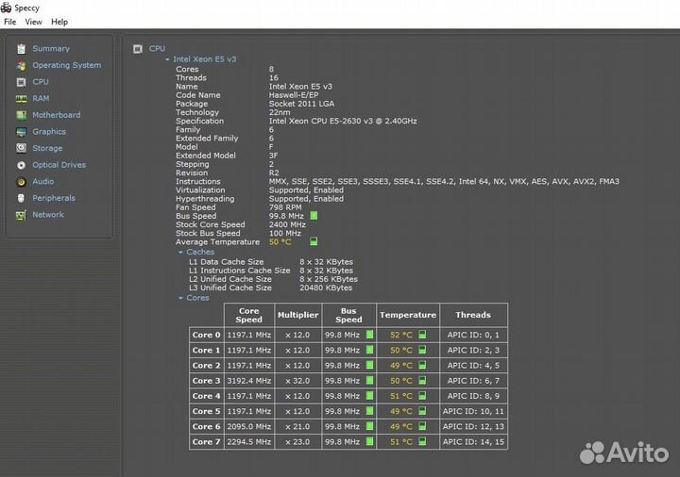Toggle Core 0 temperature graph icon
This screenshot has height=477, width=680.
click(x=422, y=335)
